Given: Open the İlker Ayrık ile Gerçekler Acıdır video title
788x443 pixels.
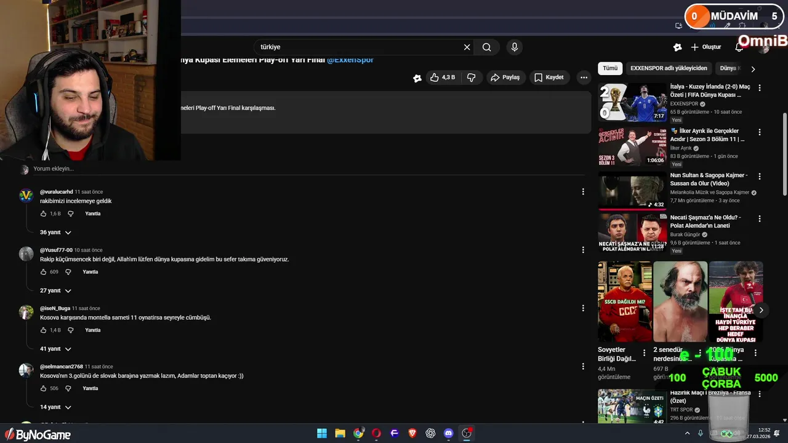Looking at the screenshot, I should point(708,135).
